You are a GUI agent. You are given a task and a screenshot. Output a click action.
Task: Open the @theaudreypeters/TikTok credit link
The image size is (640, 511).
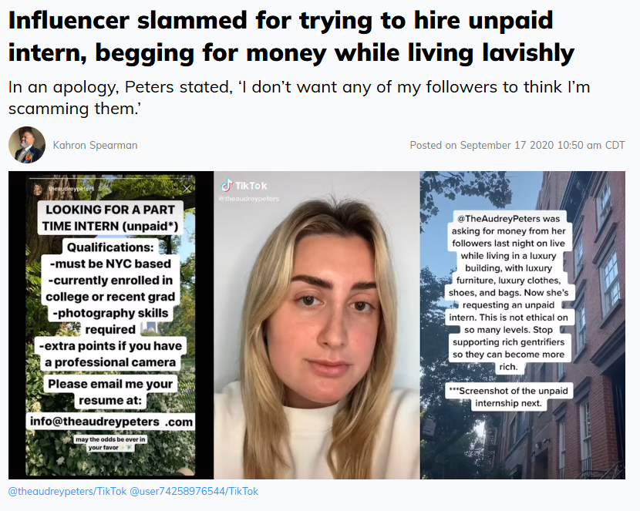[67, 491]
